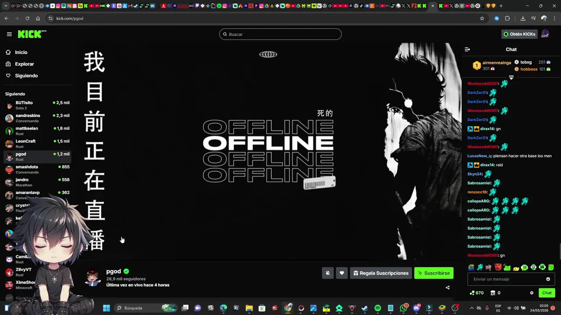Unfollow with the heart icon button

342,273
